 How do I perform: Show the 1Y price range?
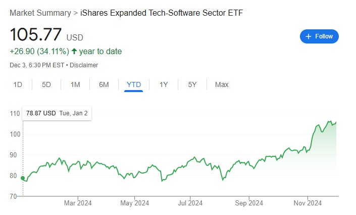point(164,84)
